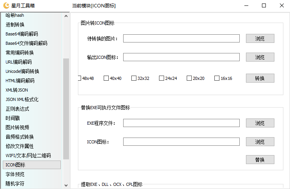The width and height of the screenshot is (290, 189).
Task: Click the 替换 button
Action: tap(260, 160)
